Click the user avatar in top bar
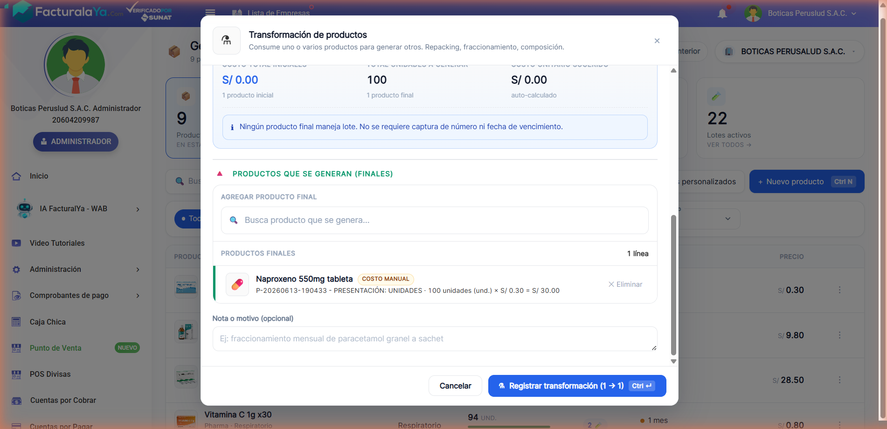 (x=753, y=13)
